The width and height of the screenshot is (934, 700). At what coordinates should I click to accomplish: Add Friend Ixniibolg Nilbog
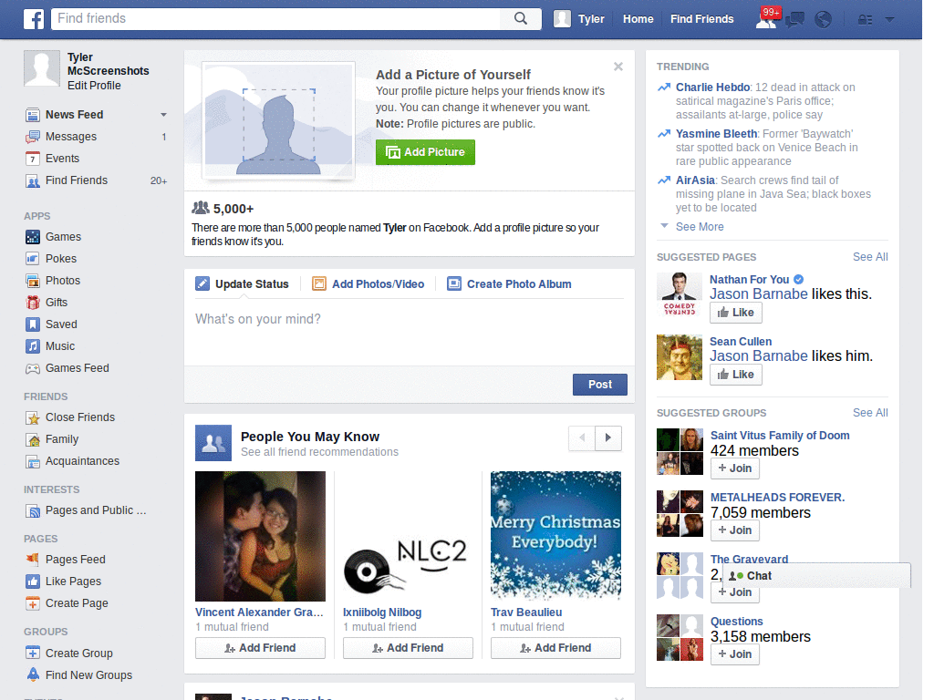coord(408,648)
